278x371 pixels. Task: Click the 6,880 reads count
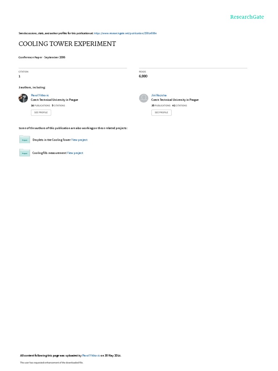click(x=143, y=76)
